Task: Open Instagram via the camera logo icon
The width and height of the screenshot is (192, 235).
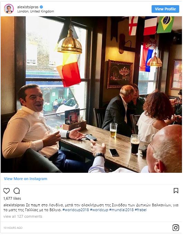Action: point(176,228)
